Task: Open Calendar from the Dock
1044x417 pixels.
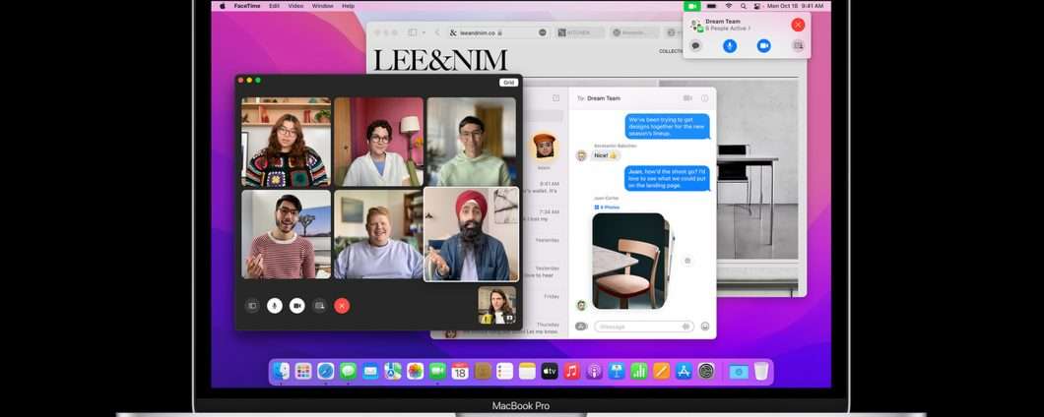Action: pos(460,371)
